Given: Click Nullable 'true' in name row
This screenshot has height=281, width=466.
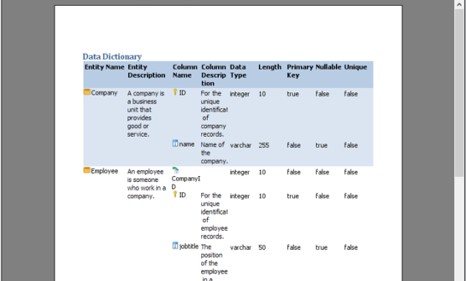Looking at the screenshot, I should [x=321, y=145].
